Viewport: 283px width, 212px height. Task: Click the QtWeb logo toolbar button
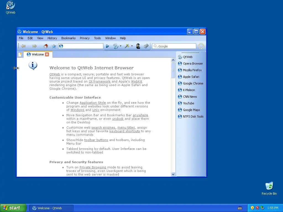coord(116,46)
